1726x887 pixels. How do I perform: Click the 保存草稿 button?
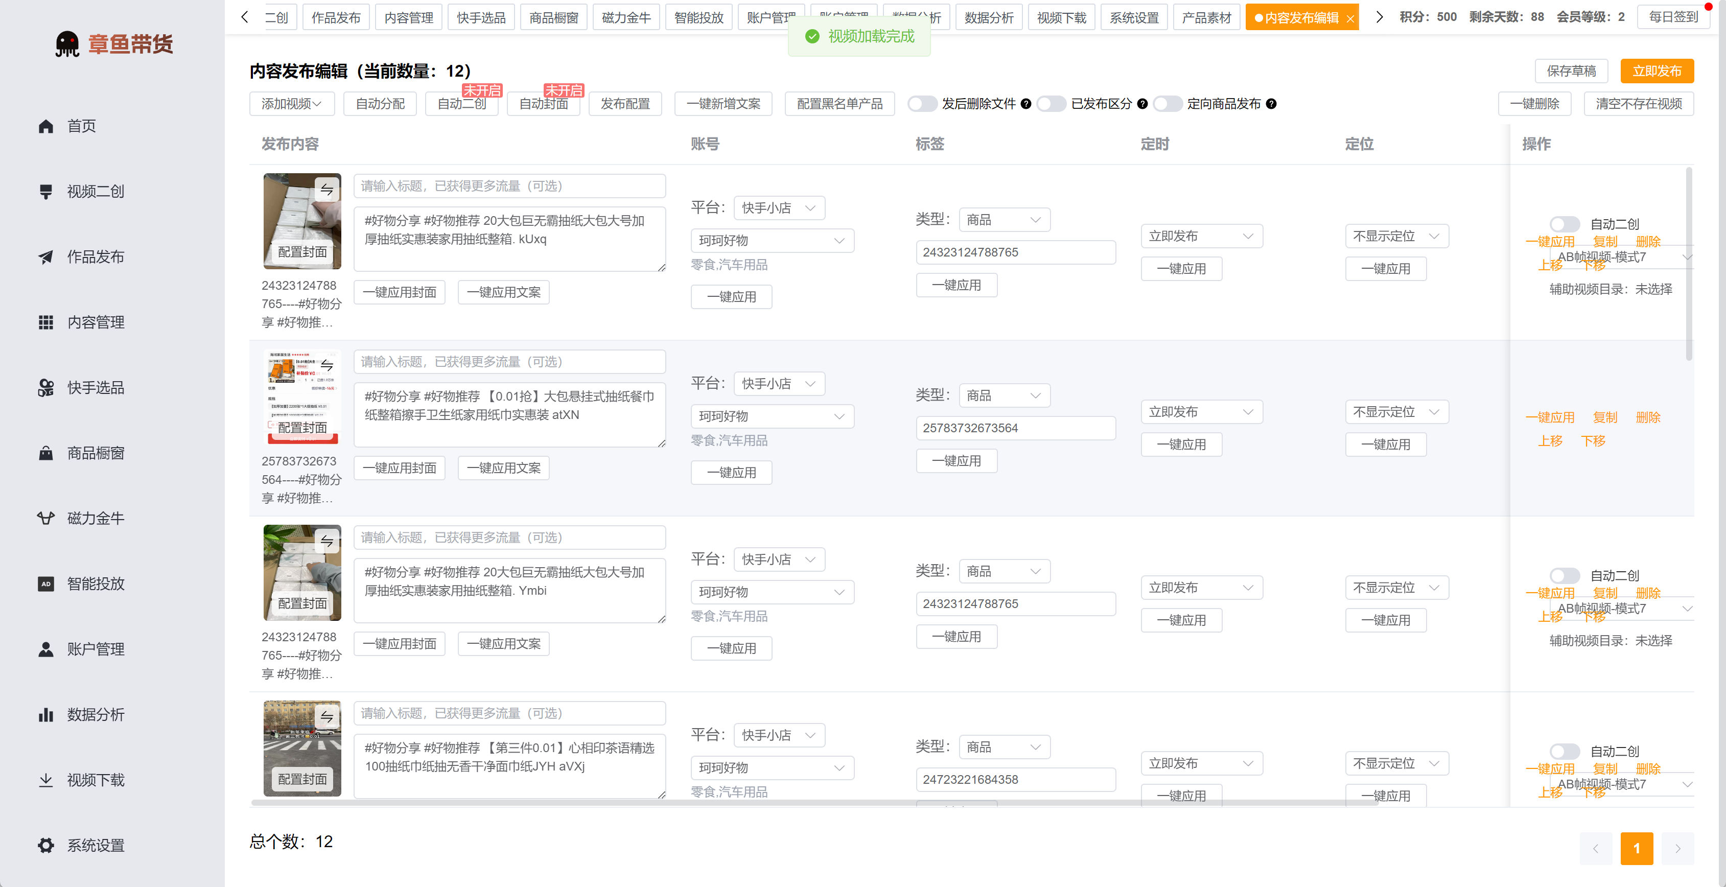pos(1571,71)
